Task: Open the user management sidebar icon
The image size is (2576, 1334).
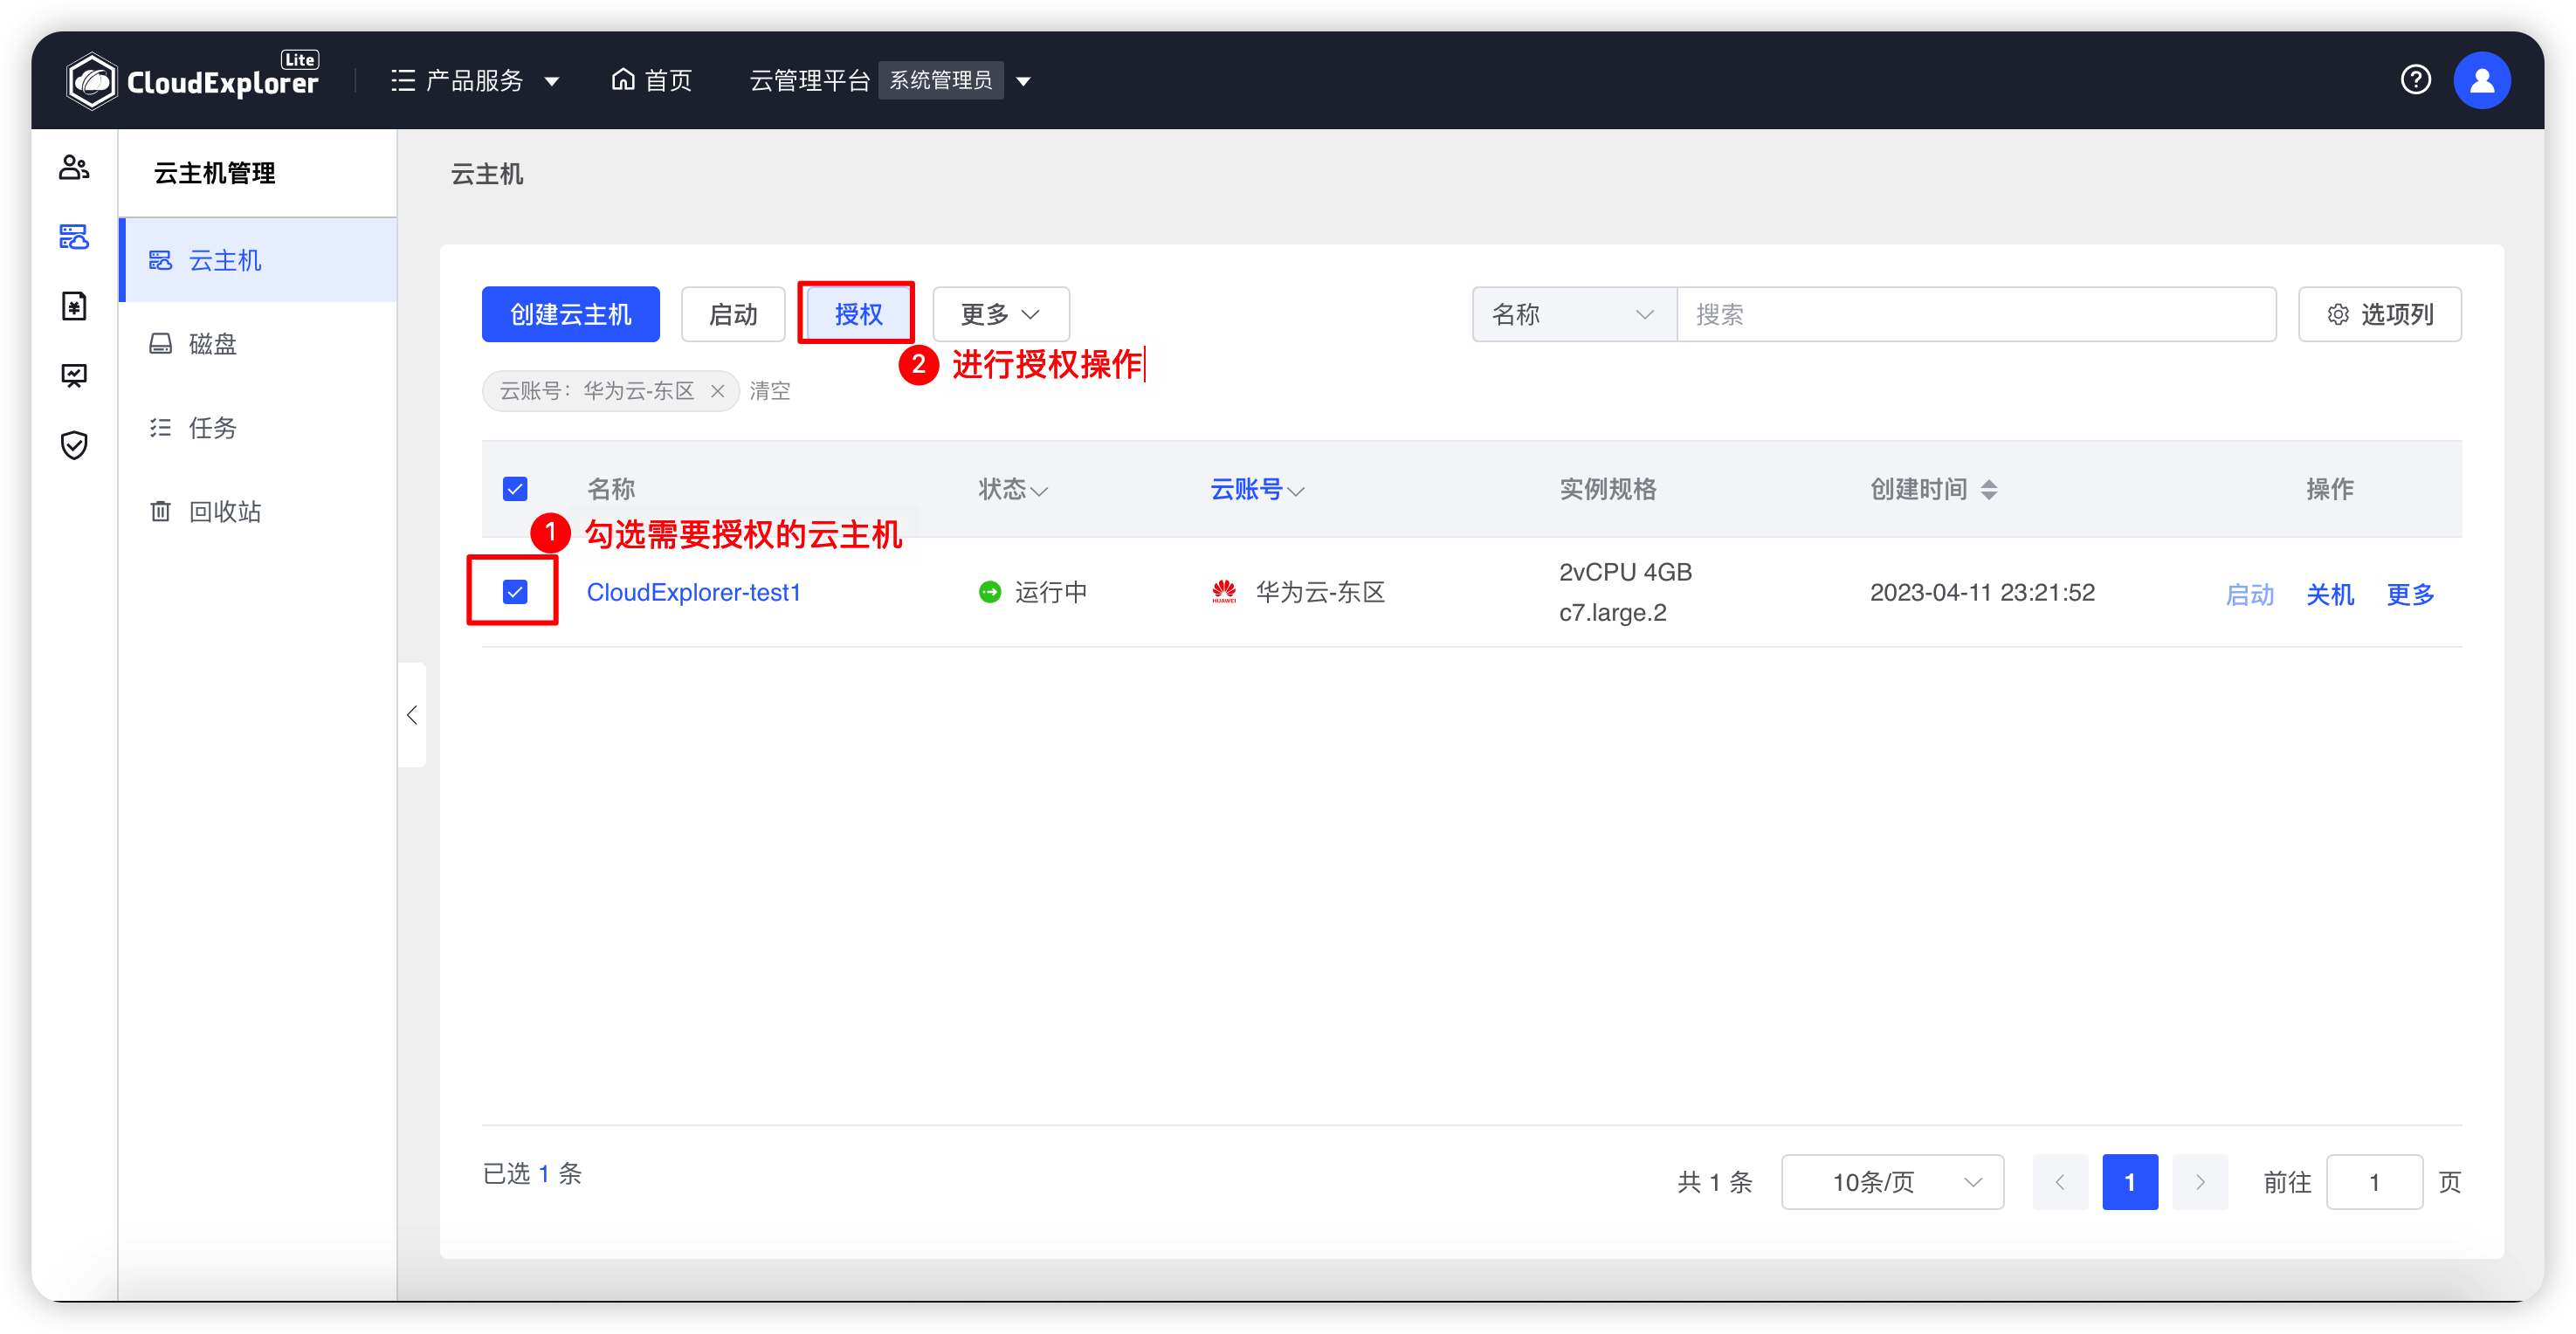Action: (x=74, y=167)
